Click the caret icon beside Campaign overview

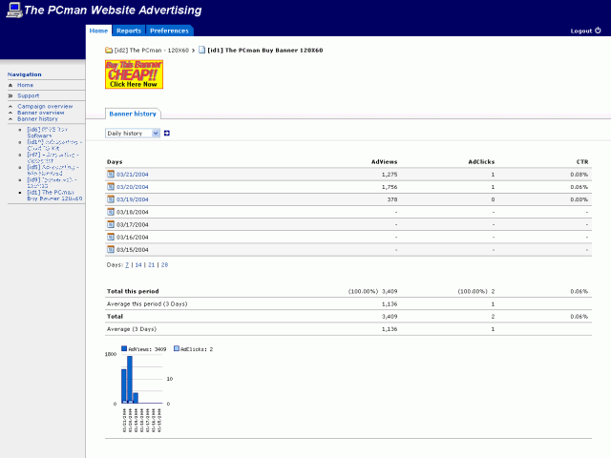click(11, 106)
